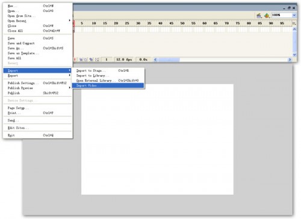Open Publish Settings...
301x219 pixels.
37,83
